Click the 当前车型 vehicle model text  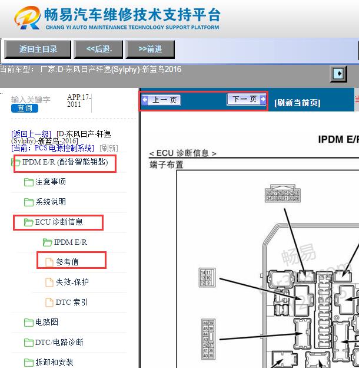tap(91, 70)
